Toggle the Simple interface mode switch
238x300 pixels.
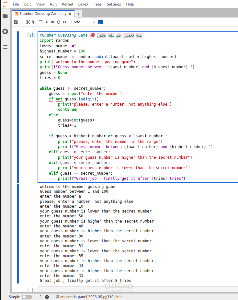coord(27,297)
